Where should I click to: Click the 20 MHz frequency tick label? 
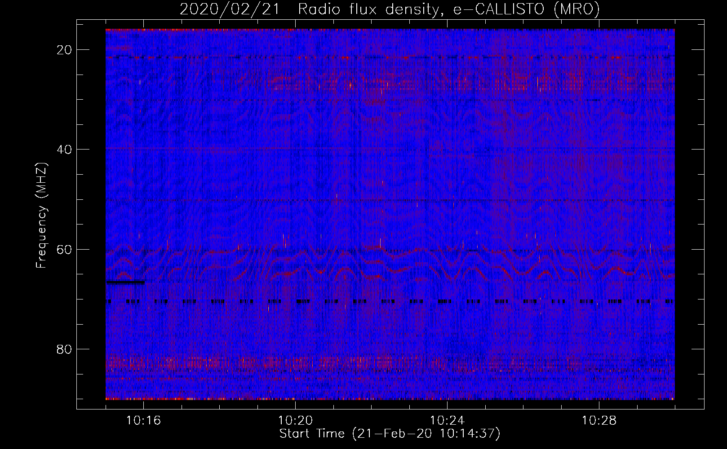[x=64, y=50]
